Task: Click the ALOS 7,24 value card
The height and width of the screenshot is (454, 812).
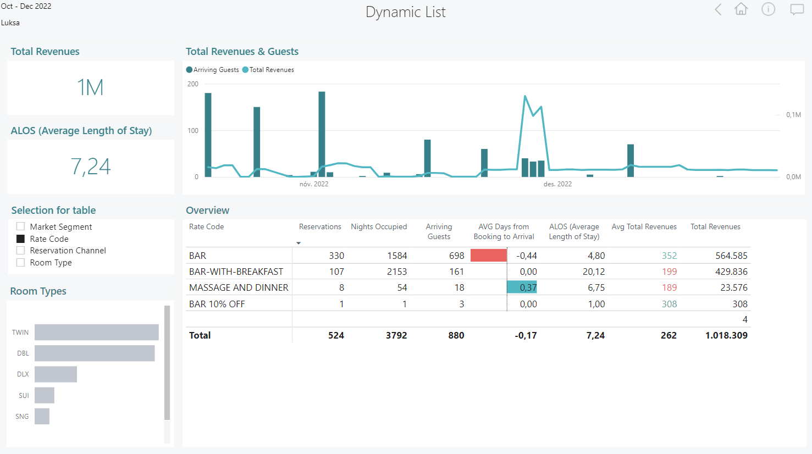Action: click(x=91, y=167)
